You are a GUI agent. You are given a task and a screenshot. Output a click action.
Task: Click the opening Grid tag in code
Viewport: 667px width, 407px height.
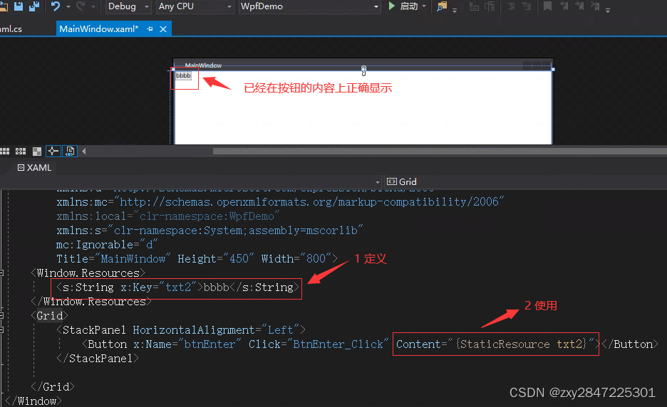(x=49, y=316)
